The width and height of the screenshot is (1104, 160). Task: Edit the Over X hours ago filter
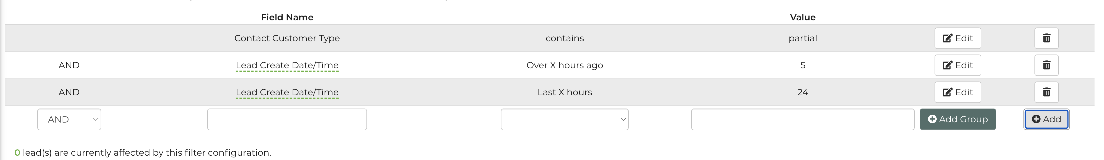[957, 65]
